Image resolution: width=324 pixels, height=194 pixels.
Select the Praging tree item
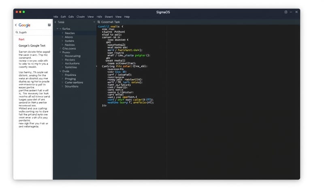70,79
